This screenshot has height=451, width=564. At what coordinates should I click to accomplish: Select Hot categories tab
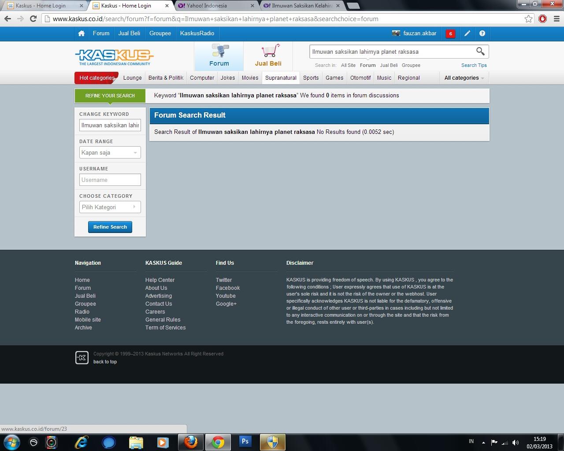(x=96, y=78)
